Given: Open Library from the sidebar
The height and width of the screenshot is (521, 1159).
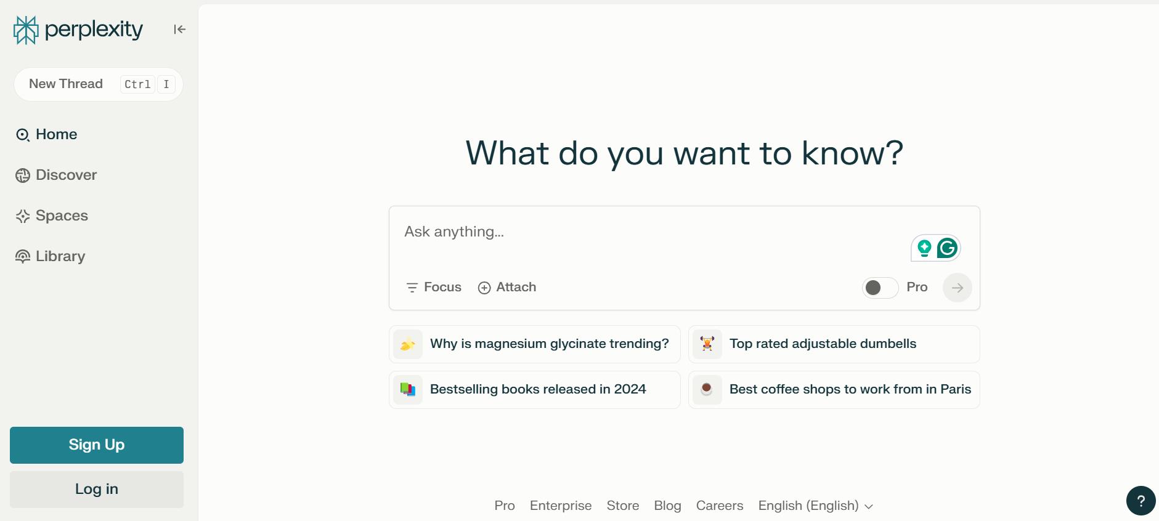Looking at the screenshot, I should 60,256.
